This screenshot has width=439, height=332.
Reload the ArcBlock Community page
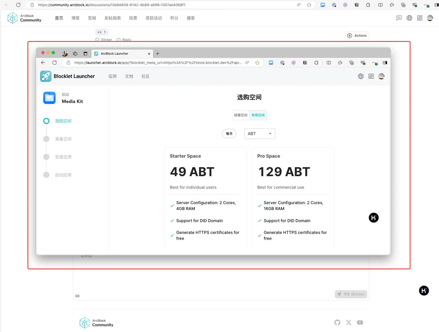click(x=18, y=5)
